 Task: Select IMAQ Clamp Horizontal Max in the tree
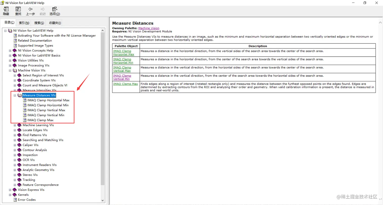[x=48, y=100]
